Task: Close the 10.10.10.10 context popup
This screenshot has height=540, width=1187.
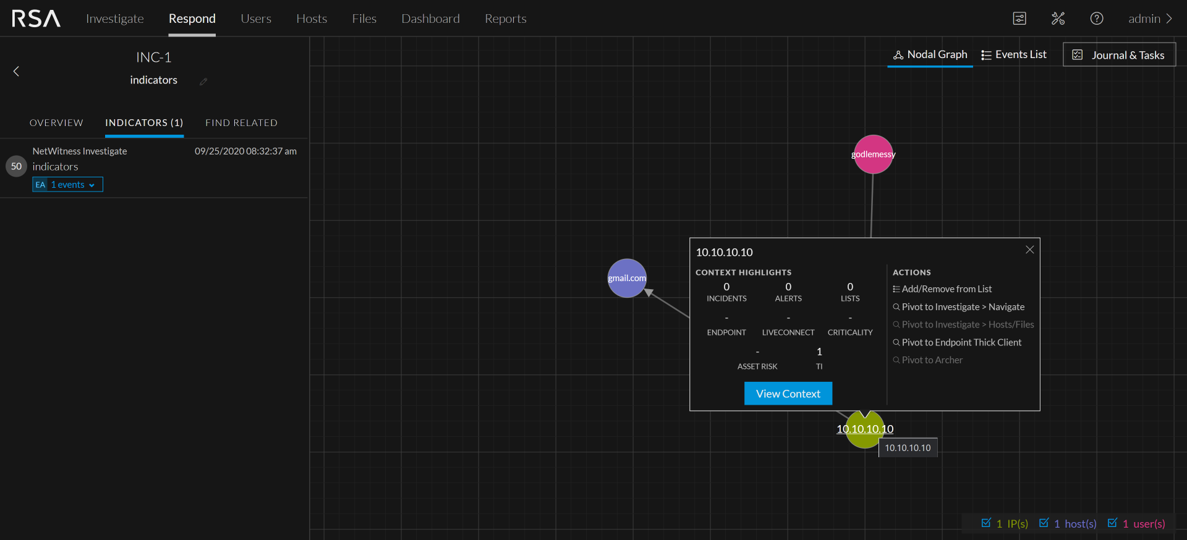Action: tap(1029, 250)
